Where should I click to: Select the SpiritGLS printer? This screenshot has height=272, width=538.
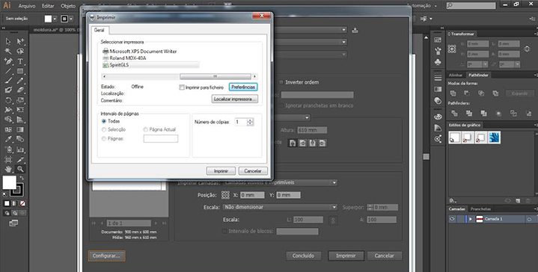pos(150,65)
